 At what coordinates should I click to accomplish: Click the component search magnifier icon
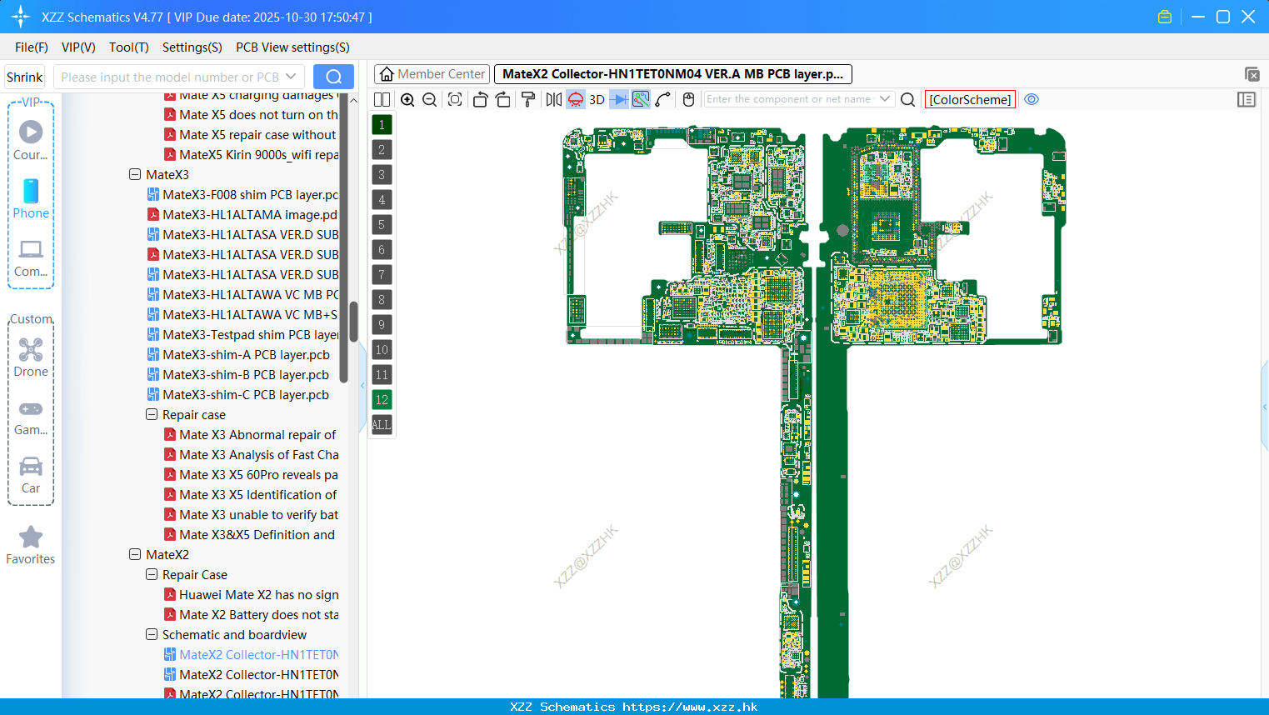pos(908,99)
